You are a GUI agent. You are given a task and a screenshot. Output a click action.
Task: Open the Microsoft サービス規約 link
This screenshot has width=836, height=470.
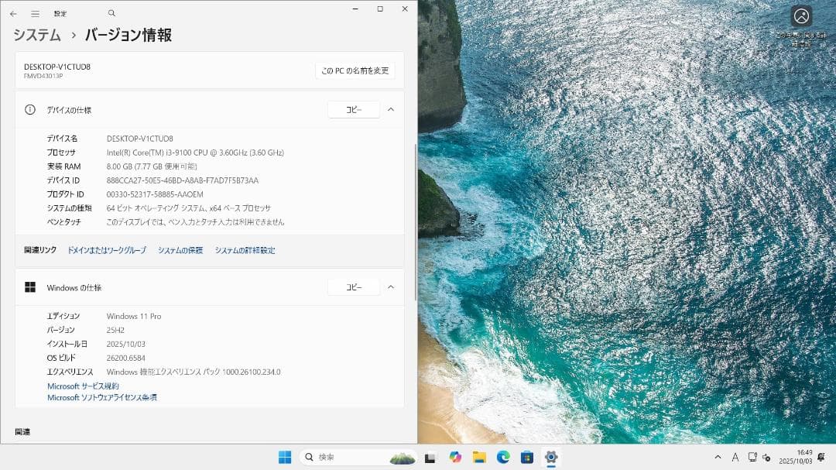84,386
